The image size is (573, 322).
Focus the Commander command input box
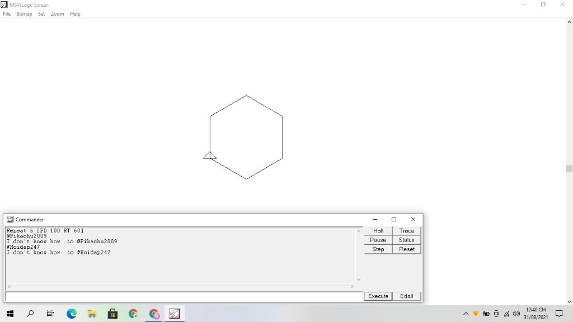pos(184,296)
